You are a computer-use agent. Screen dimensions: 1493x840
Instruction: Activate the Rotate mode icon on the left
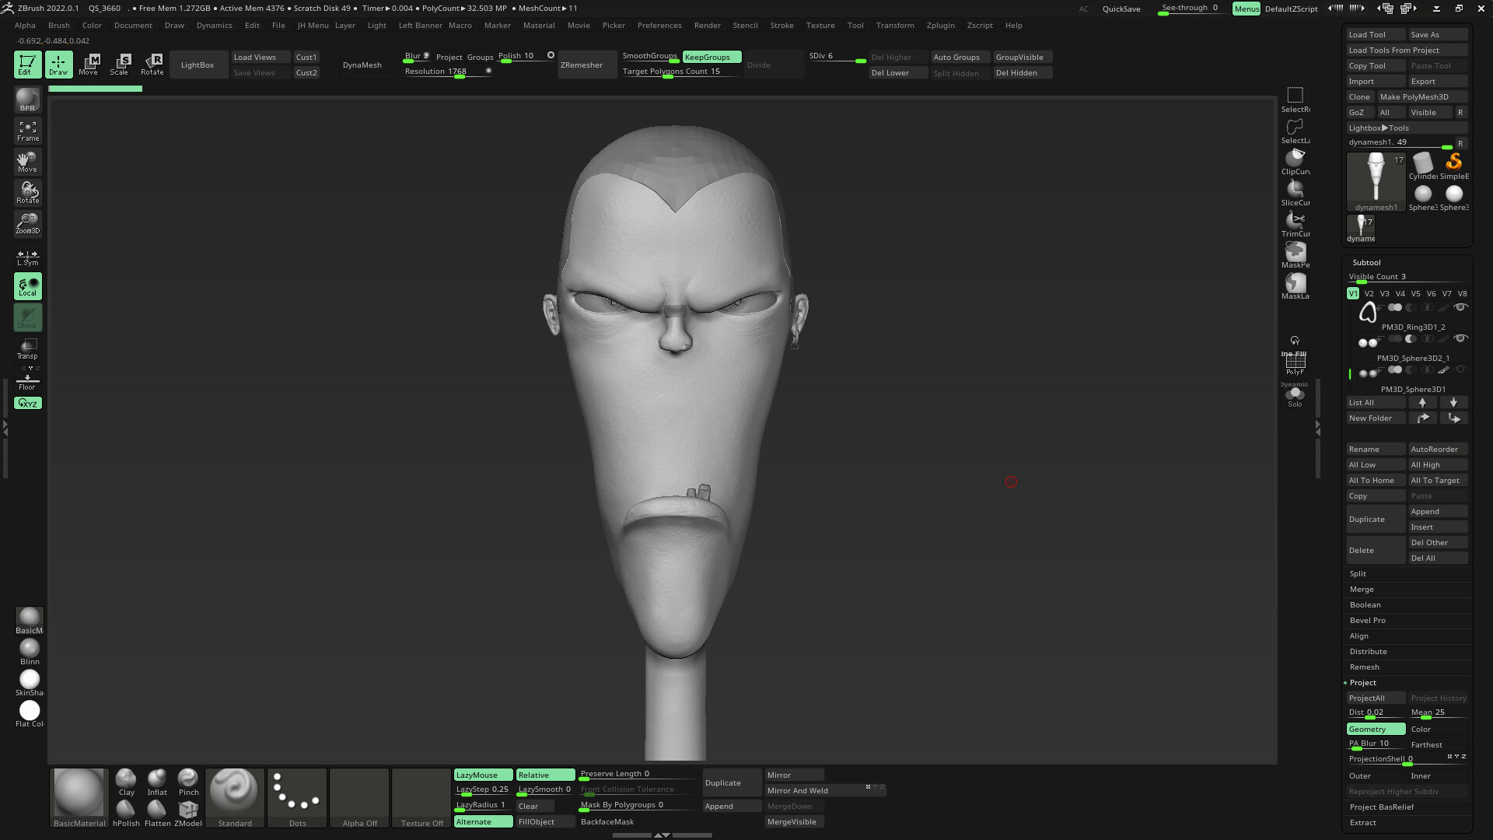pos(27,193)
